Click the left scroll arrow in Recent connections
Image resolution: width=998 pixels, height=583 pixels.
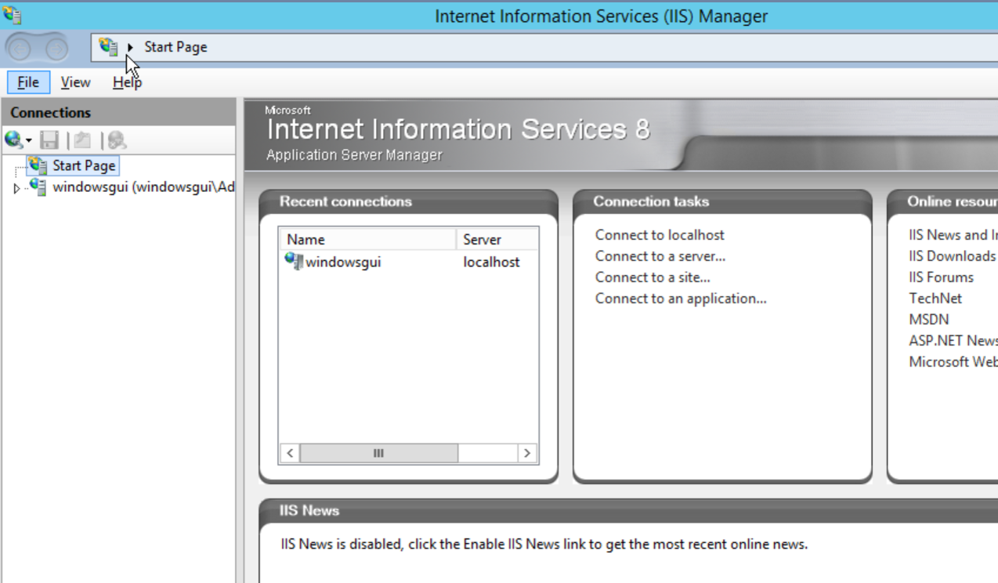click(290, 453)
